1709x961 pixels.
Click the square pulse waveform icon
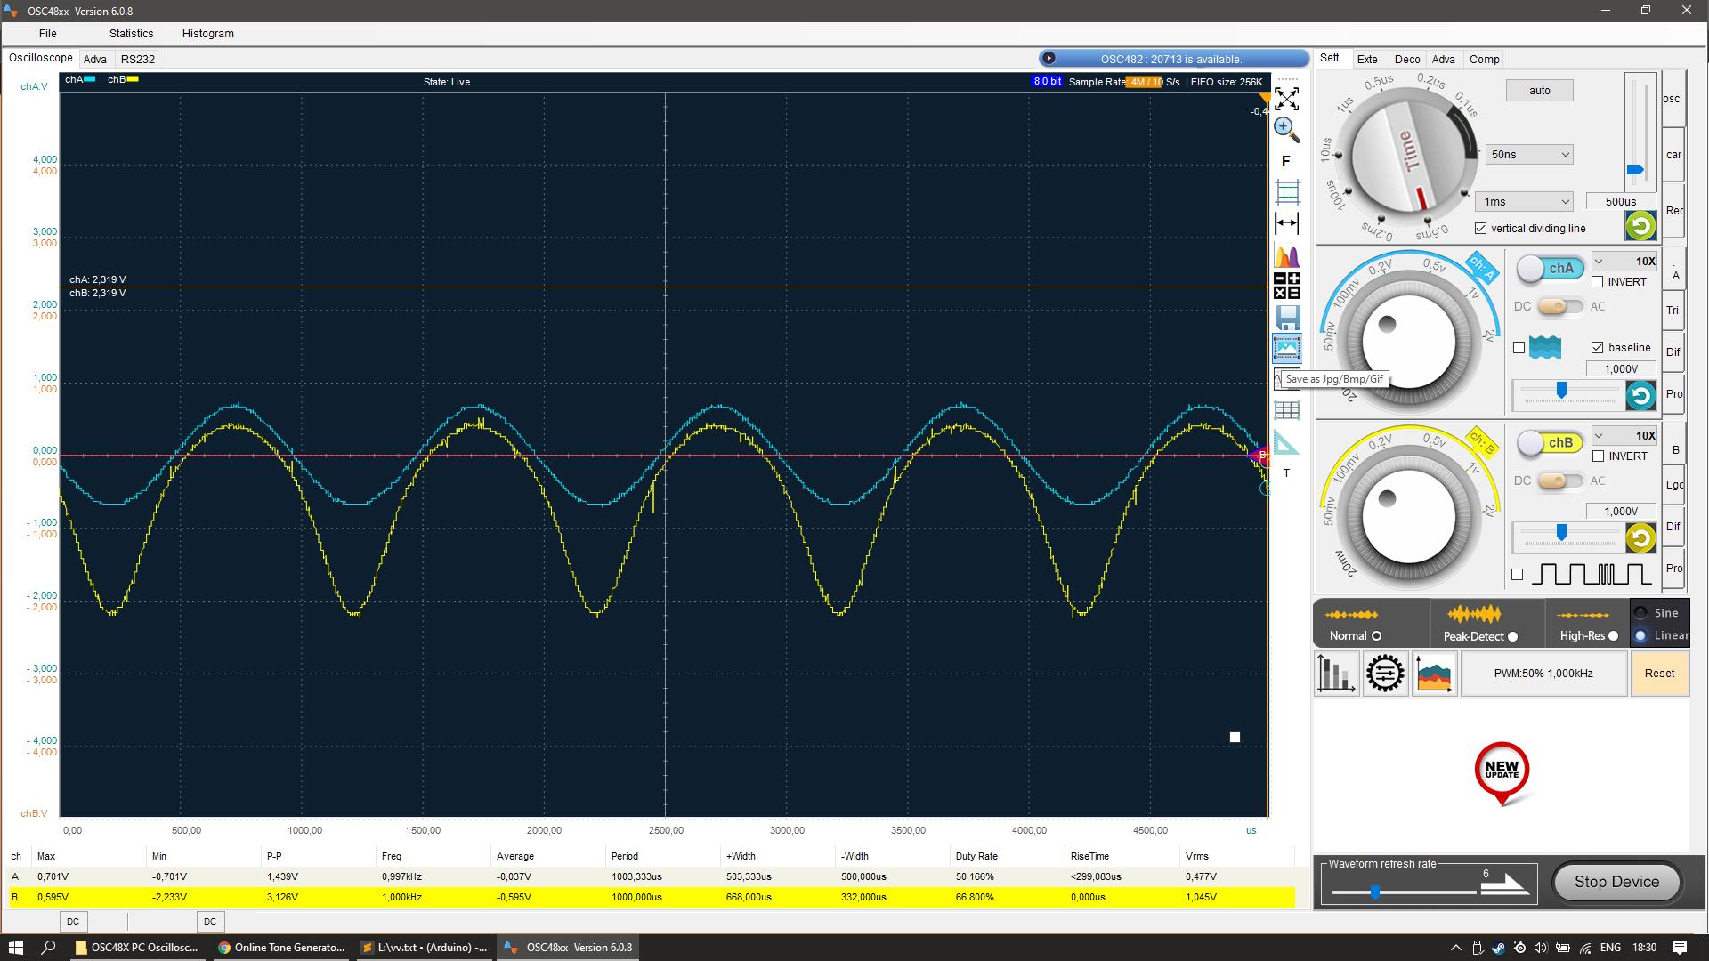point(1592,574)
